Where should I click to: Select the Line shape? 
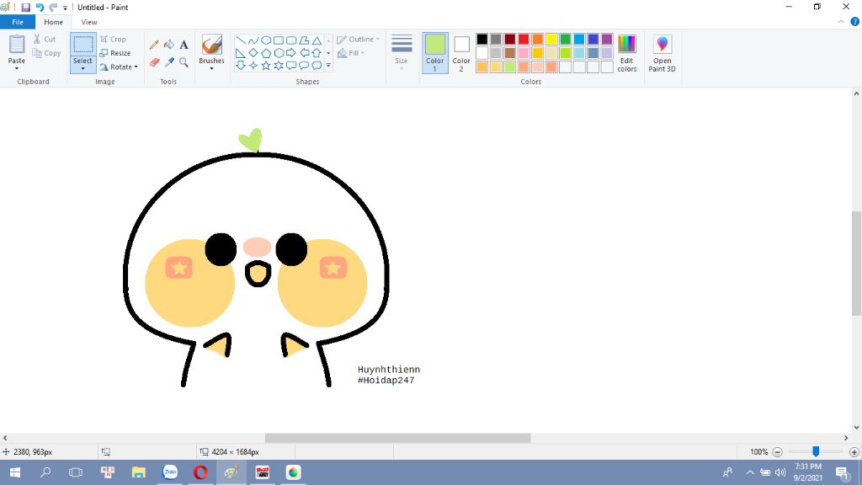pos(240,40)
